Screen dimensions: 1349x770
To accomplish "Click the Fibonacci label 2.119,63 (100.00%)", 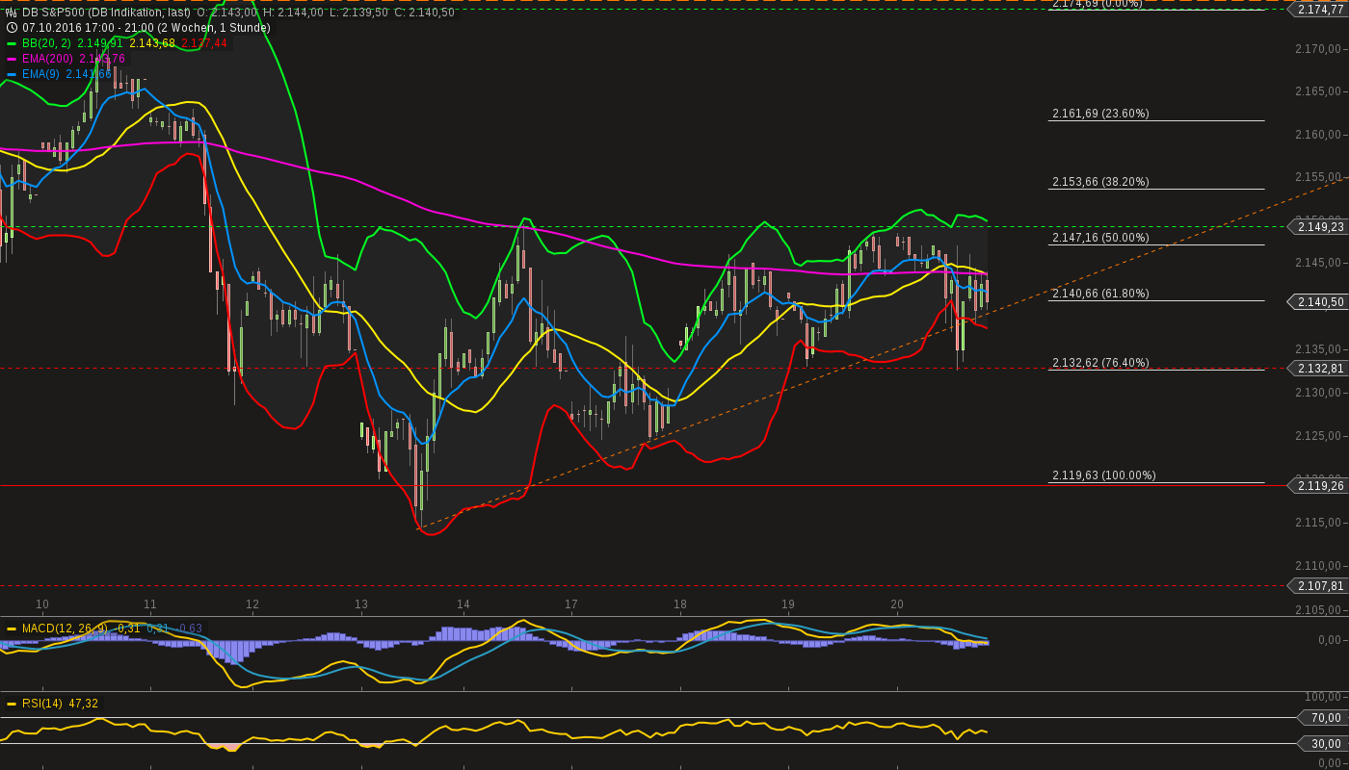I will click(x=1103, y=475).
